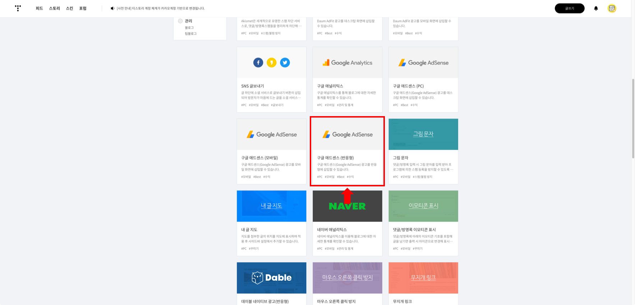The image size is (635, 305).
Task: Click the Google Analytics logo image
Action: 347,63
